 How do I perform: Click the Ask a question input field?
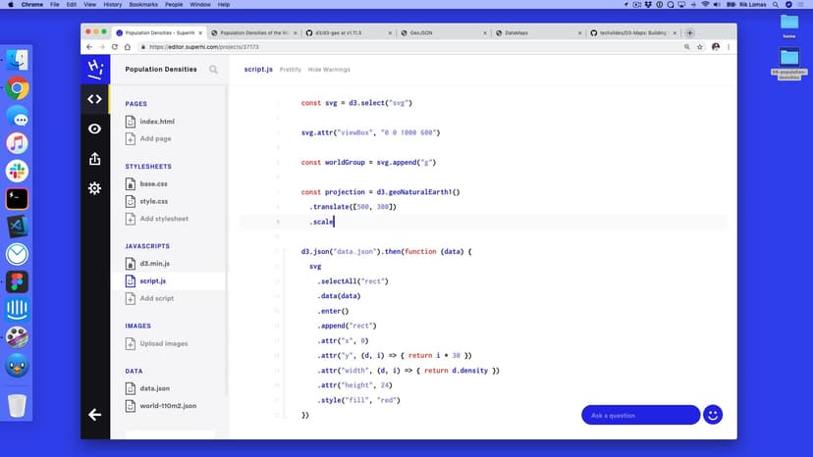coord(639,415)
